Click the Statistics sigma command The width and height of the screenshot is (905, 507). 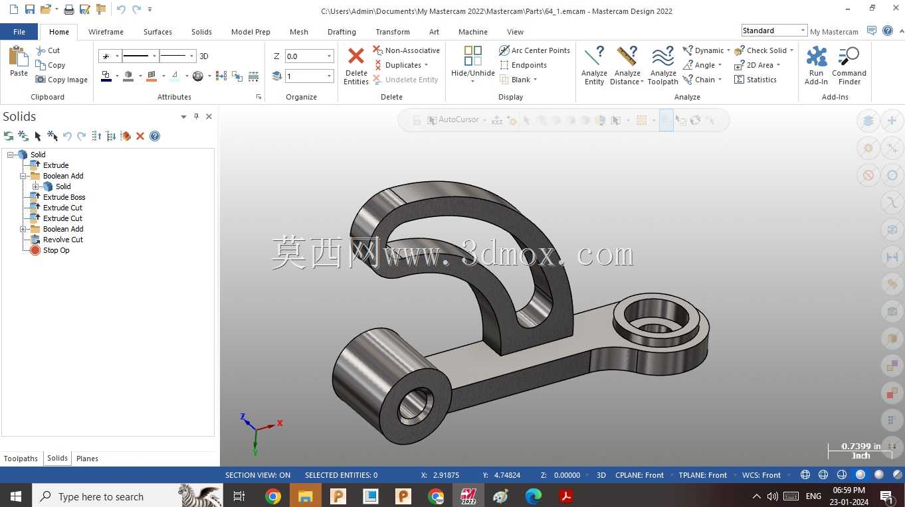(755, 80)
